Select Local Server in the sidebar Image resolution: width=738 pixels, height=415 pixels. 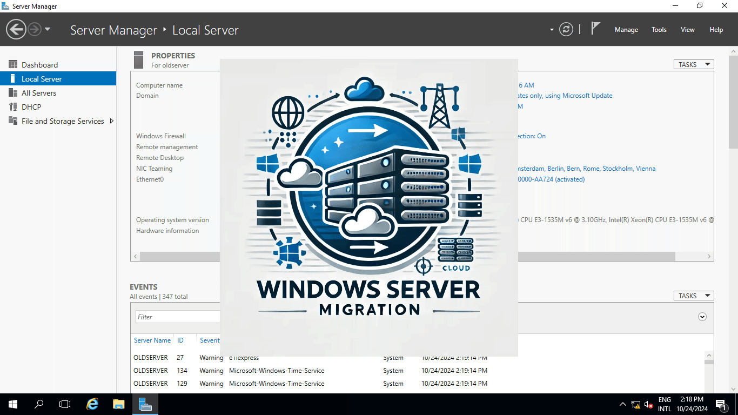(58, 79)
